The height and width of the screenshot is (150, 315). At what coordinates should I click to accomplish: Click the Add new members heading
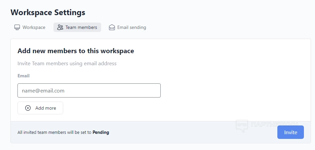(x=76, y=51)
